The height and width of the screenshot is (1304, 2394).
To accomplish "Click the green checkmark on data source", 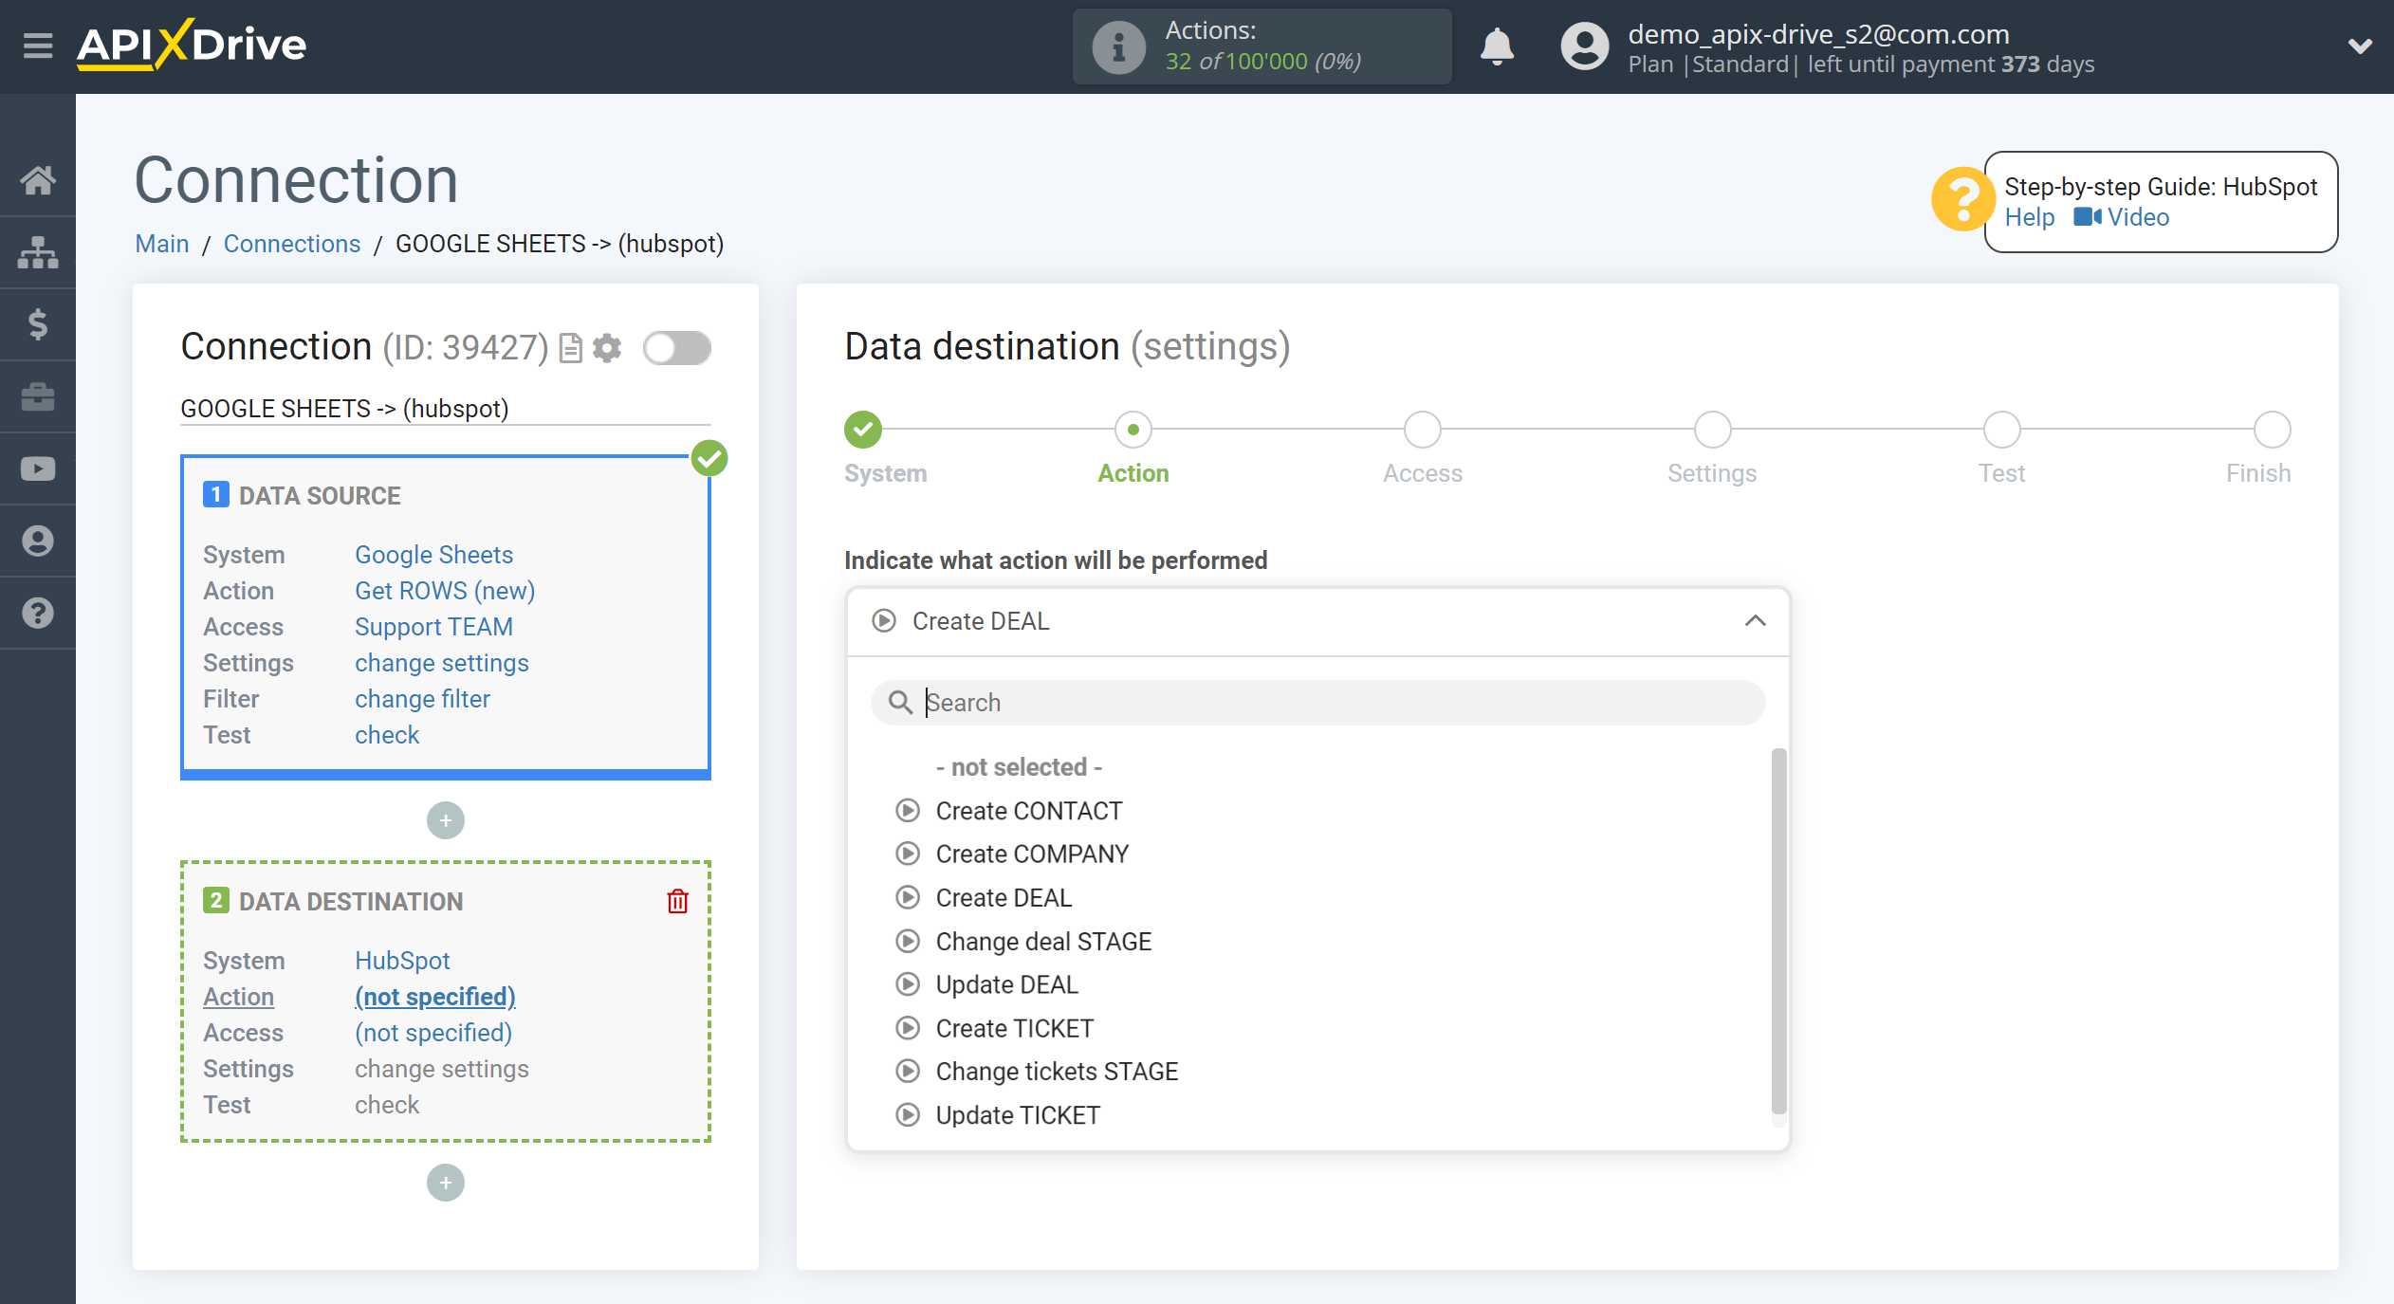I will (x=709, y=459).
